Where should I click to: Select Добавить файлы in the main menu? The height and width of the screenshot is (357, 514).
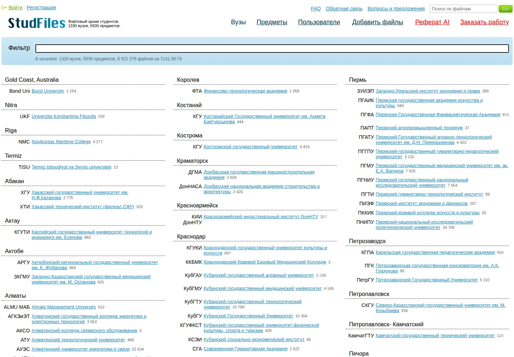(x=378, y=22)
